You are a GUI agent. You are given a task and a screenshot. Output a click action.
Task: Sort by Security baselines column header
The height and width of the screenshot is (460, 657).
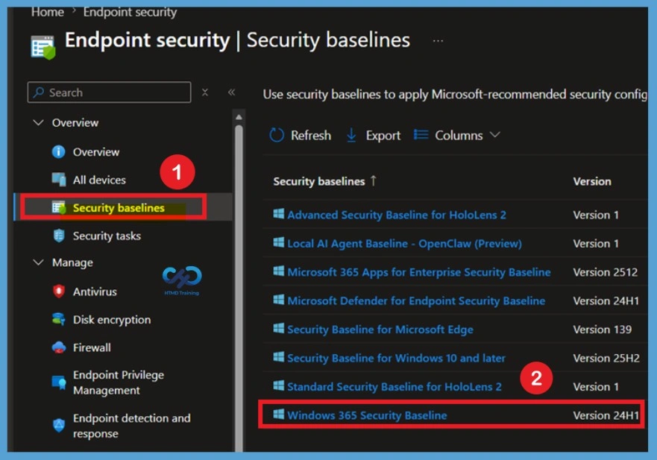[x=319, y=181]
